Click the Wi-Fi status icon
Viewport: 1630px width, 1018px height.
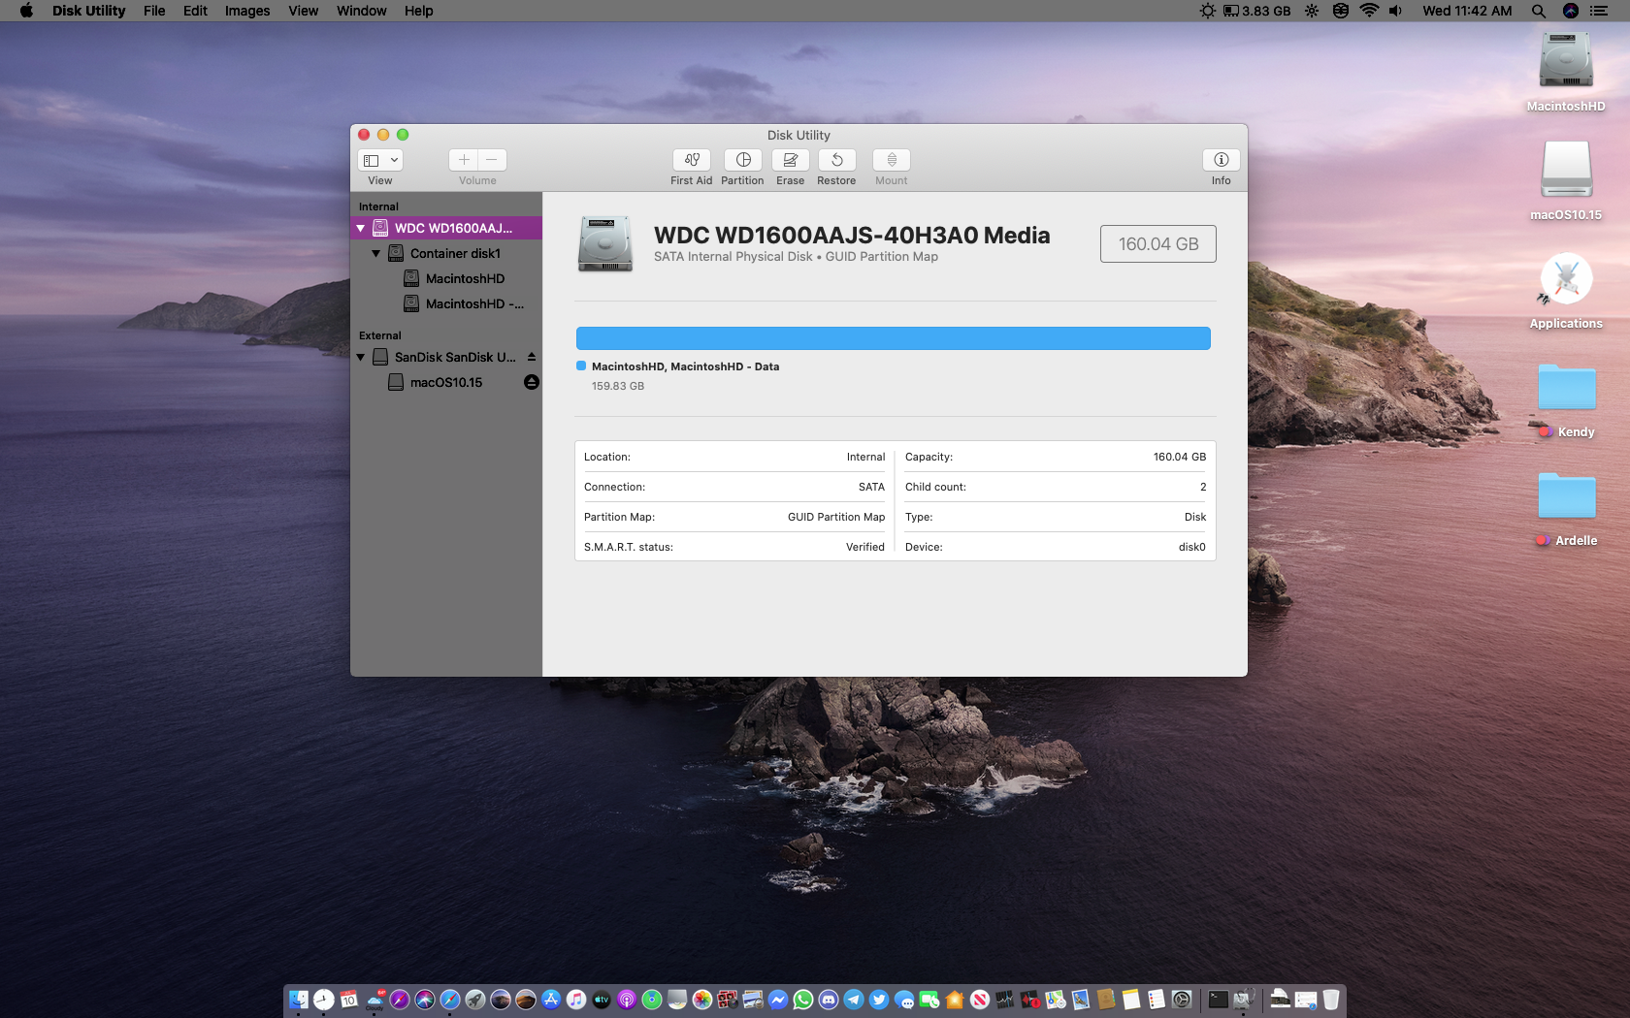1369,11
